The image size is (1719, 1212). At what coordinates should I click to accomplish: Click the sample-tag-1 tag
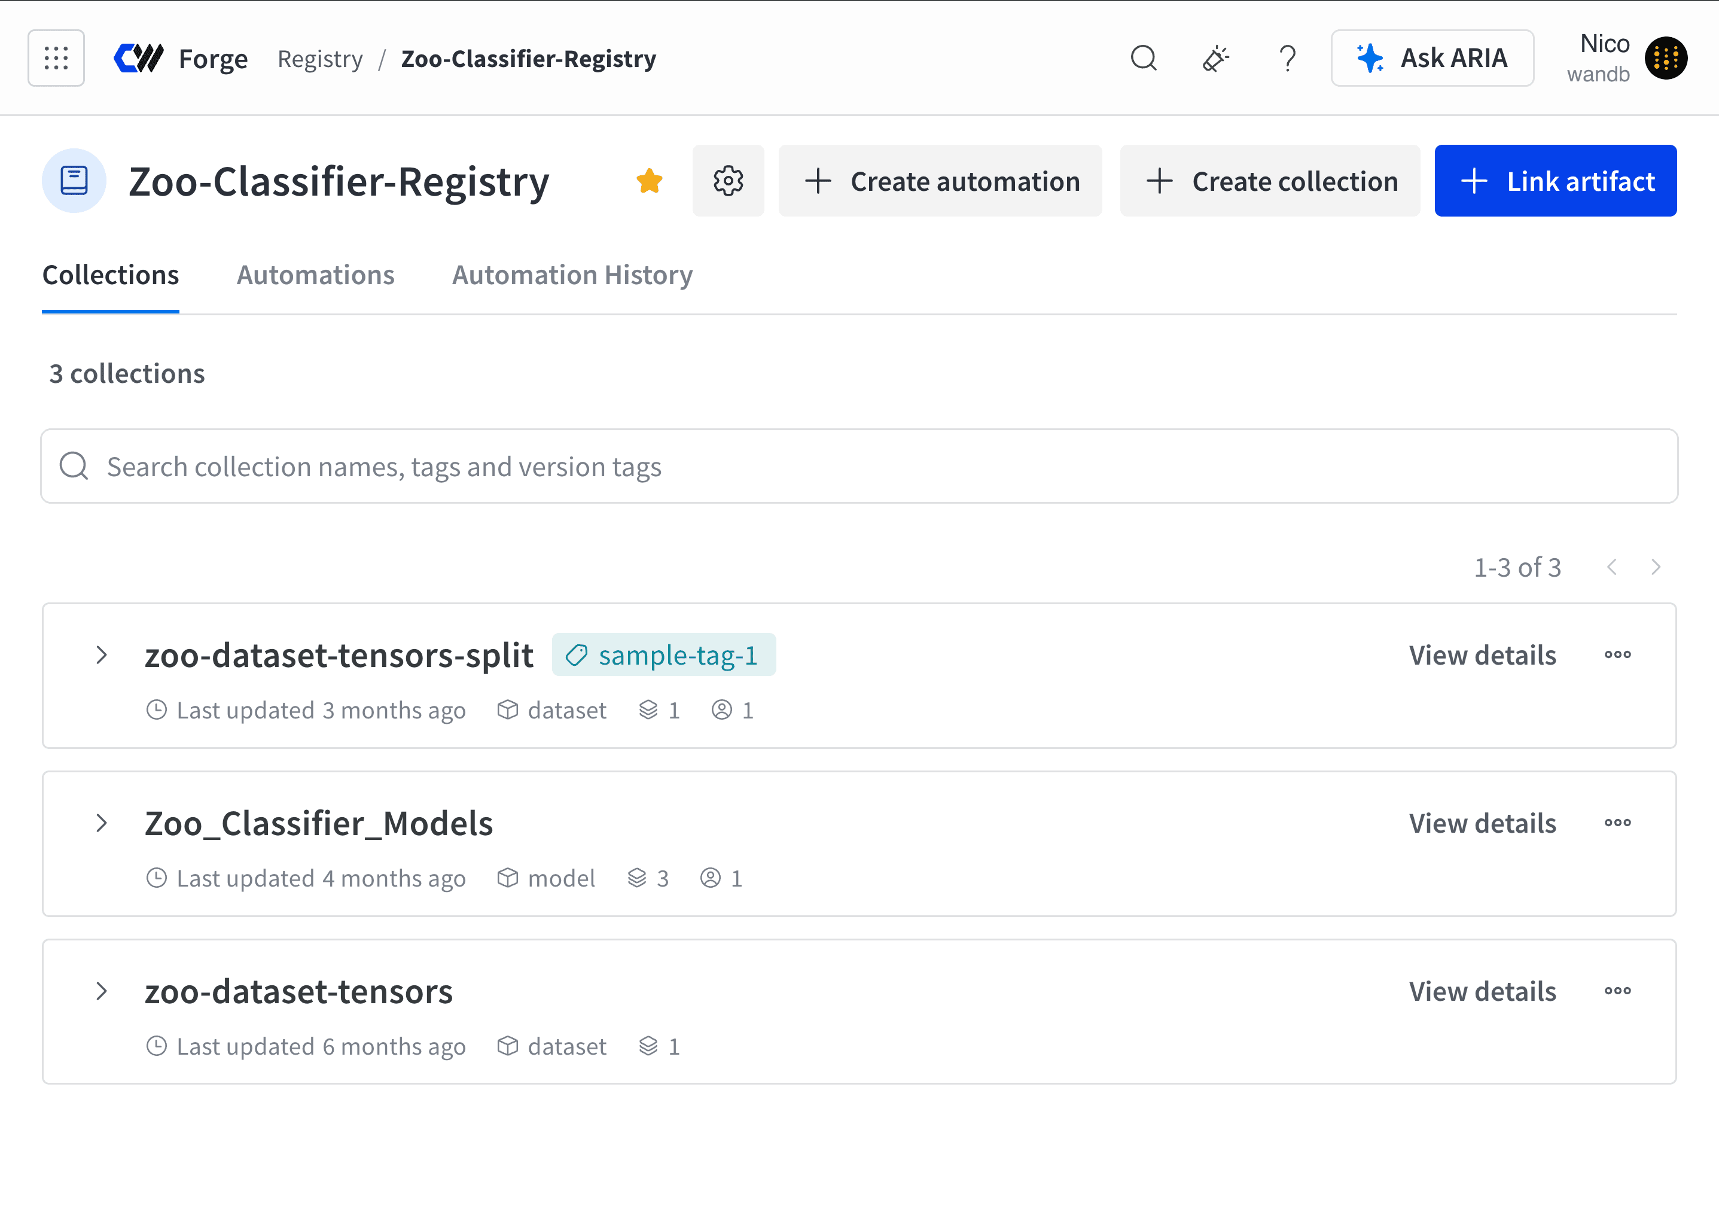click(663, 655)
